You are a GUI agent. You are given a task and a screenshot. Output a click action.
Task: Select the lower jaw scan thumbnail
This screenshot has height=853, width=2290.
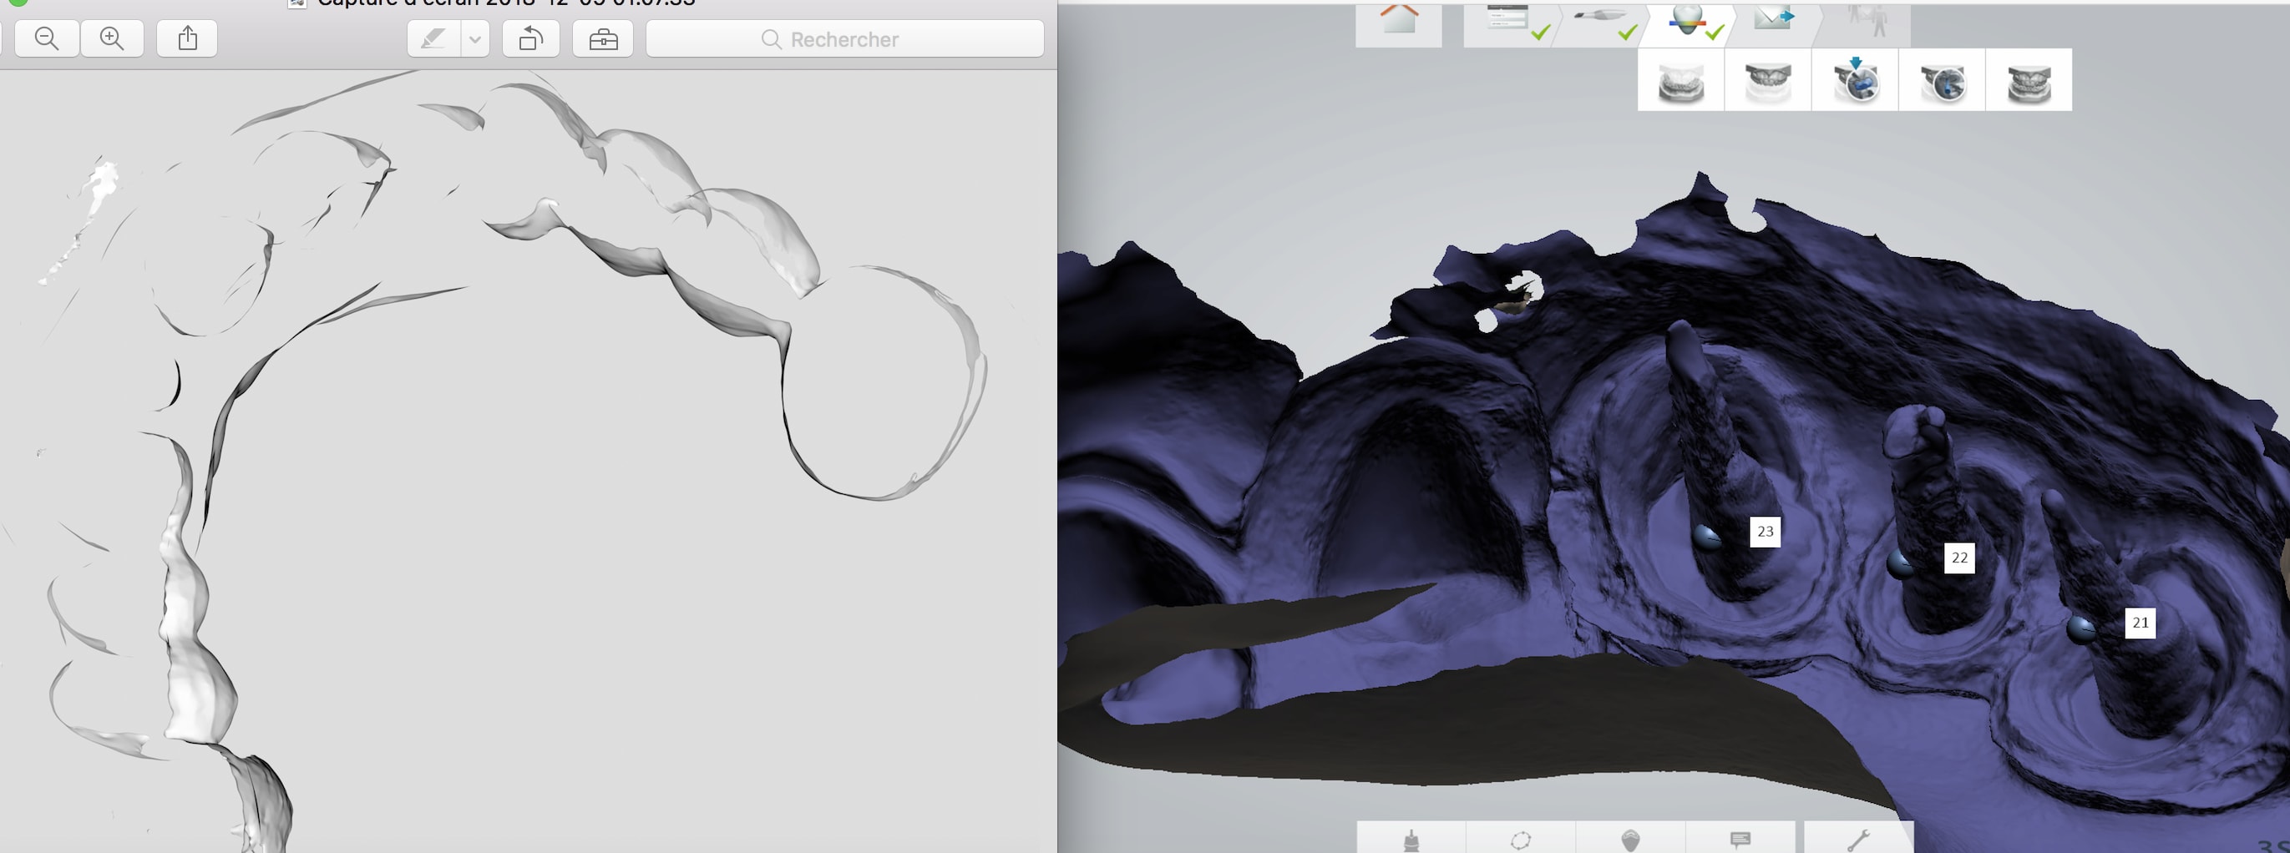click(1767, 82)
